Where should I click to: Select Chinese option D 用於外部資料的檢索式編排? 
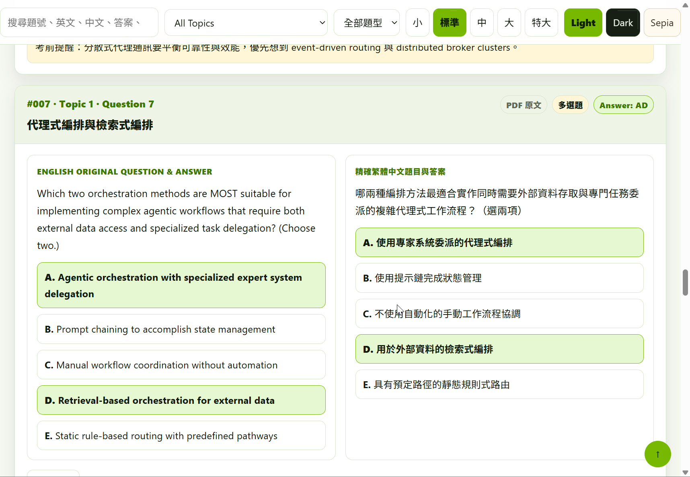point(499,349)
